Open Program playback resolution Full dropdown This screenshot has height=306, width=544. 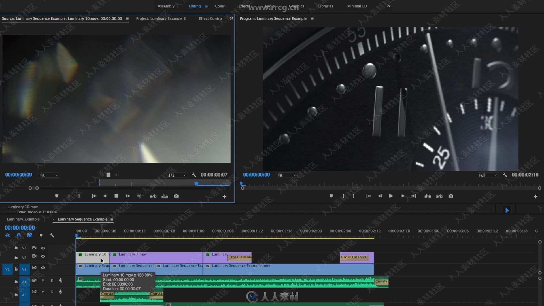point(488,175)
